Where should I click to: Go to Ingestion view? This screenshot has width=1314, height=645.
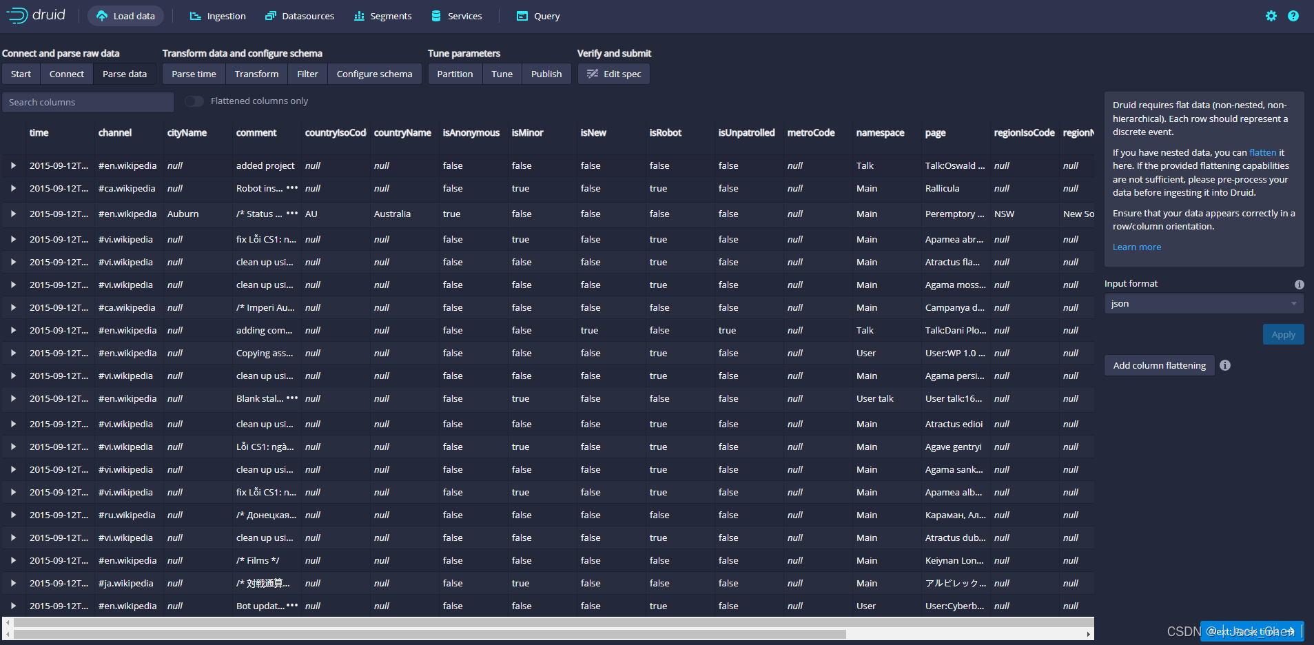pos(218,16)
